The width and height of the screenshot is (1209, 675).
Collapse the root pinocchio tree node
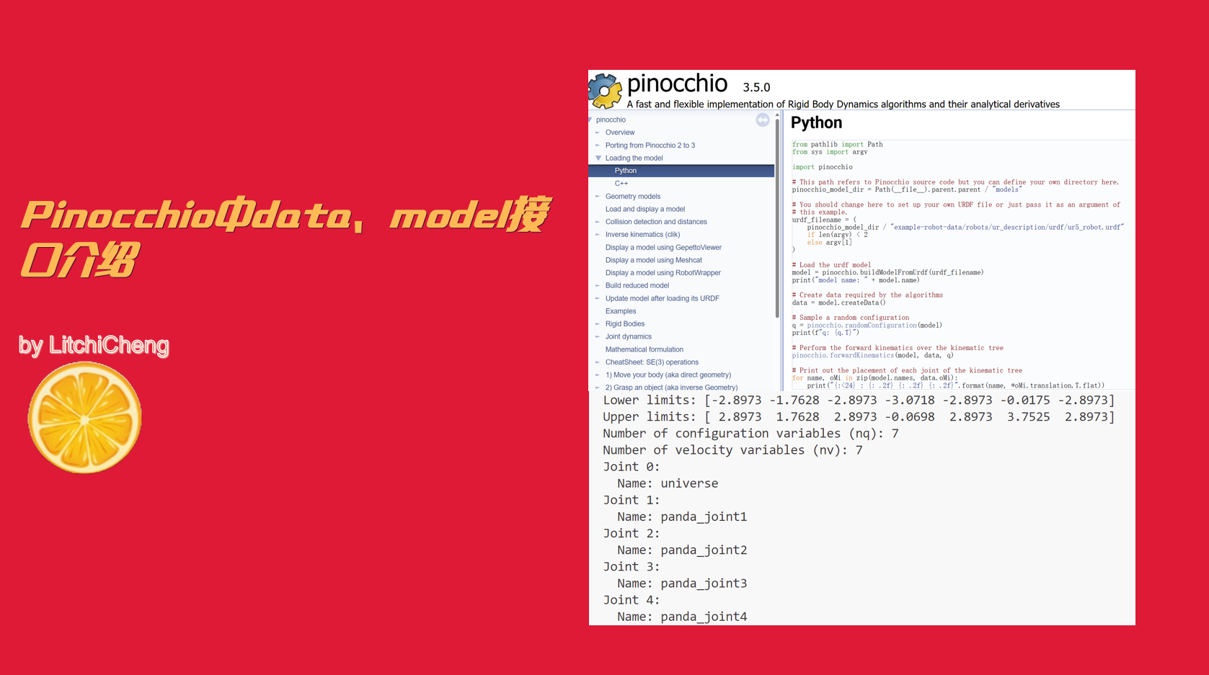(590, 120)
